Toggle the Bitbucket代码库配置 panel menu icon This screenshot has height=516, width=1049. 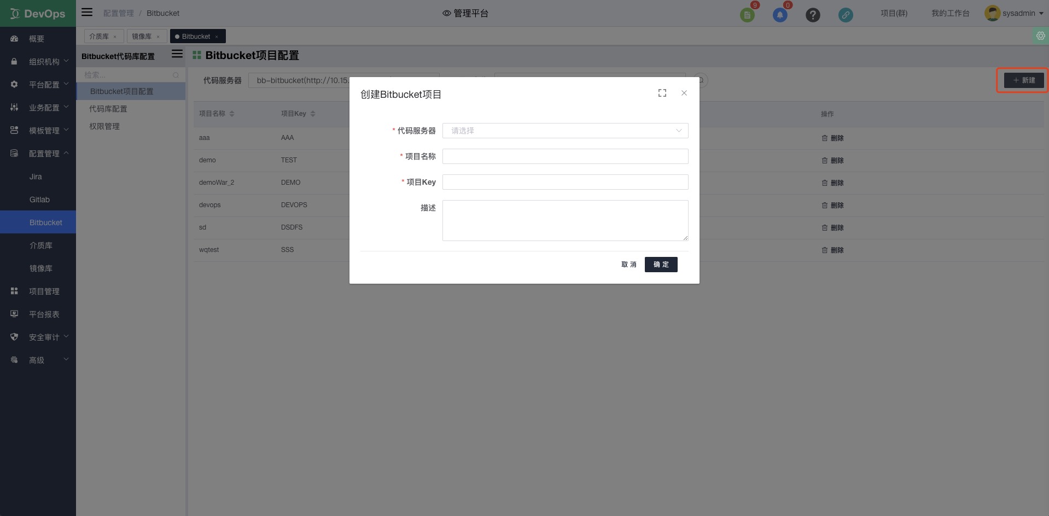tap(177, 54)
